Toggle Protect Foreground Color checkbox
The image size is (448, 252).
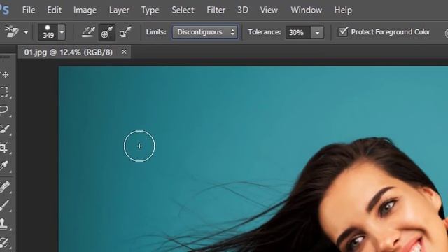(x=343, y=31)
